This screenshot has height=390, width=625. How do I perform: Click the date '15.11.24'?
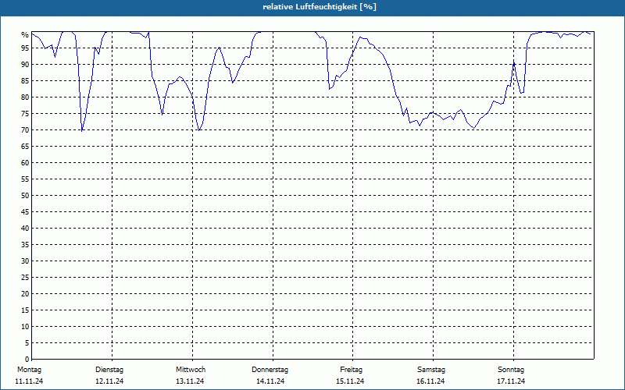tap(350, 381)
